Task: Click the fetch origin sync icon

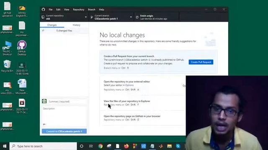Action: pos(137,17)
